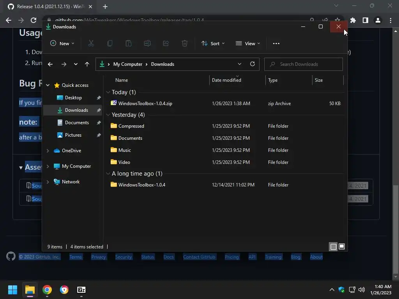Switch to details view layout icon

334,246
